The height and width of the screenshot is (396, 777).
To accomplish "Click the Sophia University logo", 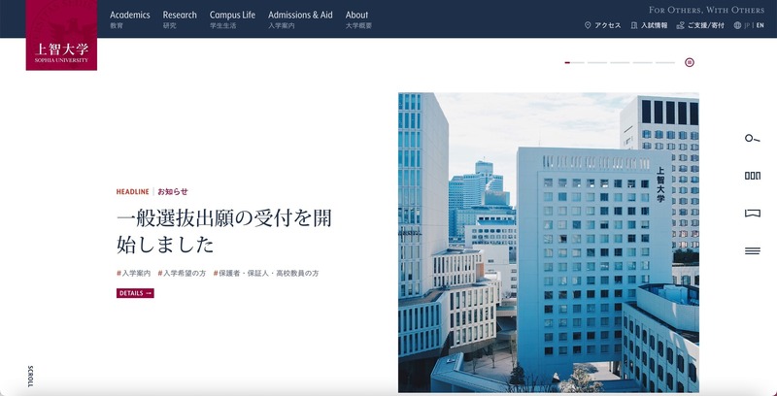I will (61, 36).
